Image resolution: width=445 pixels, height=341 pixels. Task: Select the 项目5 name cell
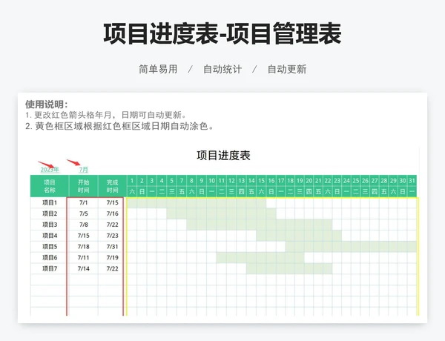pos(50,247)
